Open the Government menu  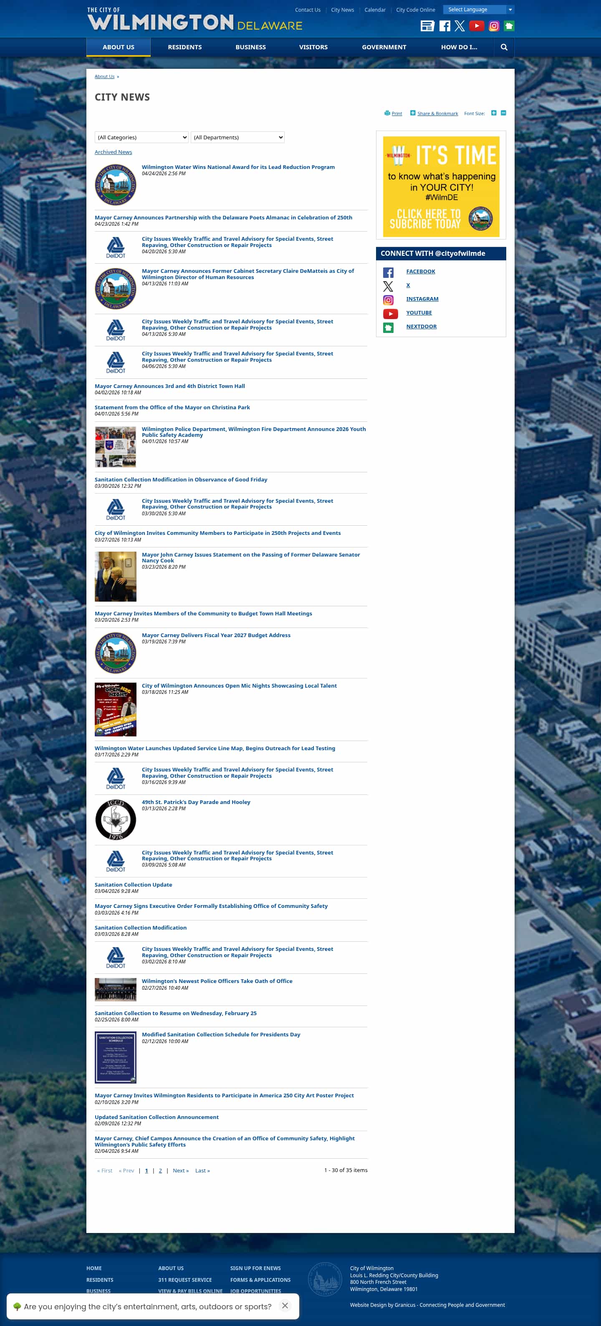coord(384,47)
